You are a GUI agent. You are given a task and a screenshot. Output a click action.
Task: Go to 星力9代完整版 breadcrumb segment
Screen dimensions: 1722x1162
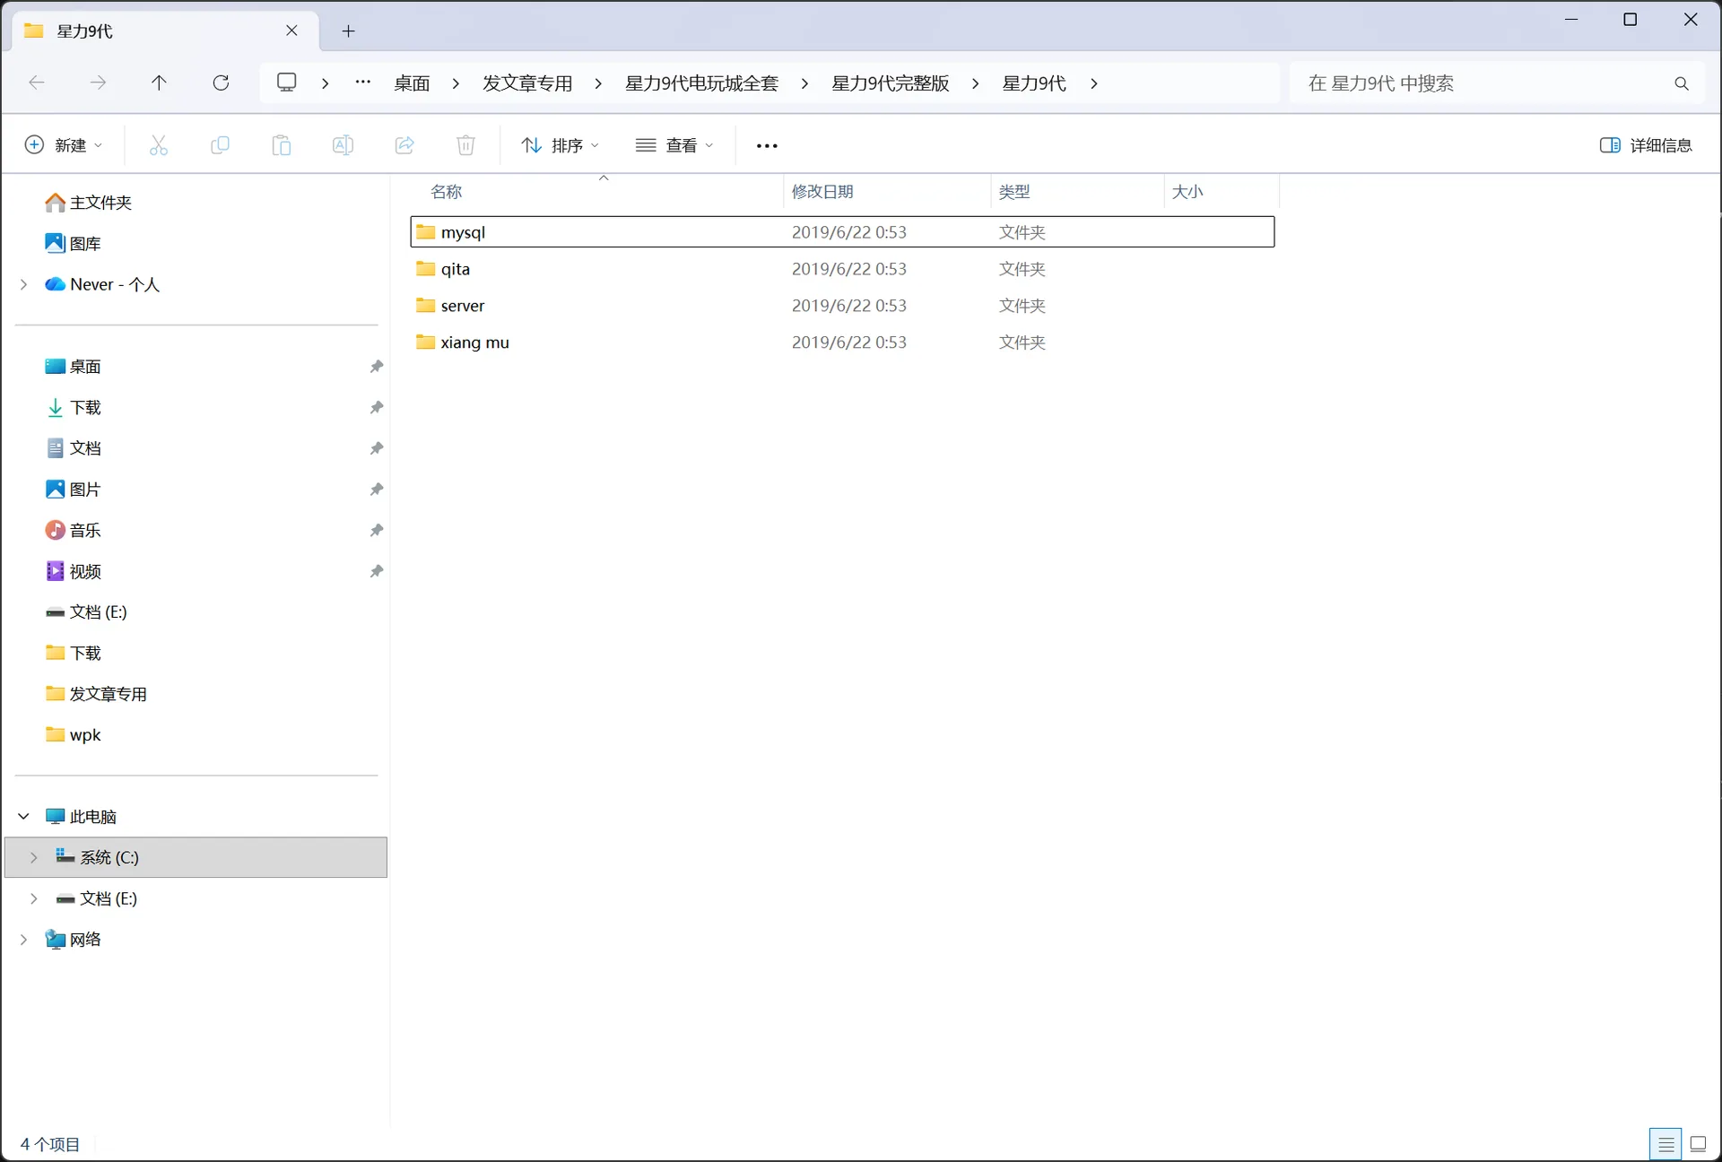click(x=890, y=83)
